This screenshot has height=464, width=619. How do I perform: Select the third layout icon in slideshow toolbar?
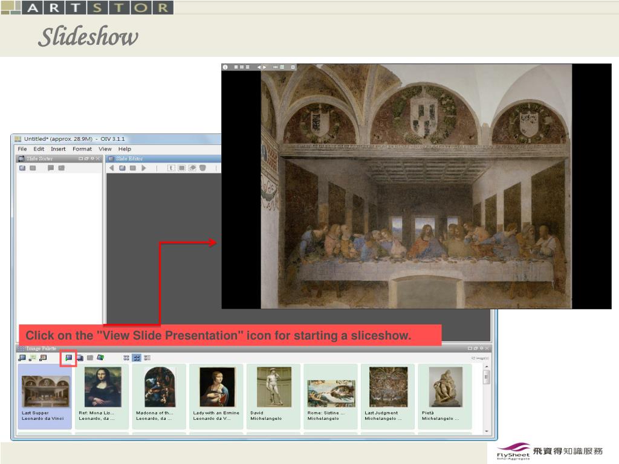(x=247, y=67)
